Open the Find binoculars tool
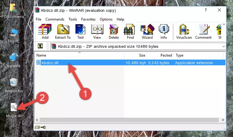 coord(130,31)
